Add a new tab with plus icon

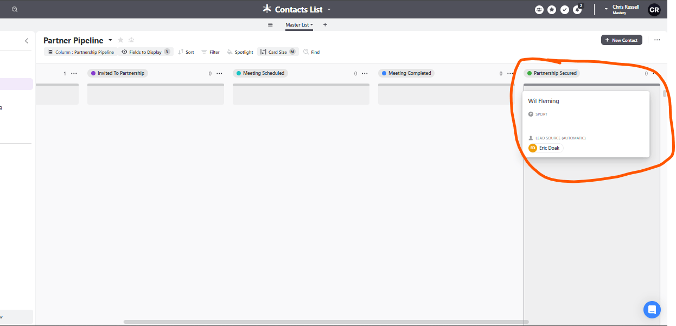(x=325, y=24)
